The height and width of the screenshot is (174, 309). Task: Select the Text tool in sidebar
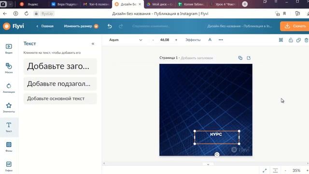9,127
